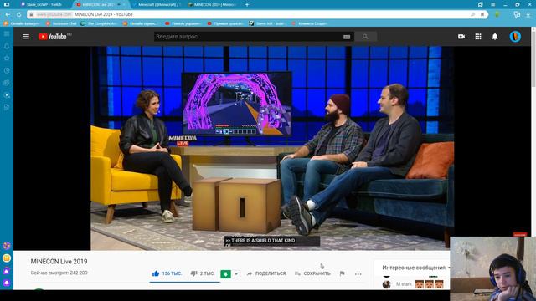Switch to the Slade_GOWP Twitch tab
This screenshot has width=536, height=301.
click(x=44, y=4)
